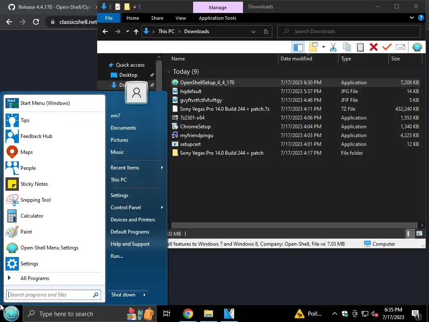Screen dimensions: 429x322
Task: Select Desktop in navigation pane
Action: (x=128, y=75)
